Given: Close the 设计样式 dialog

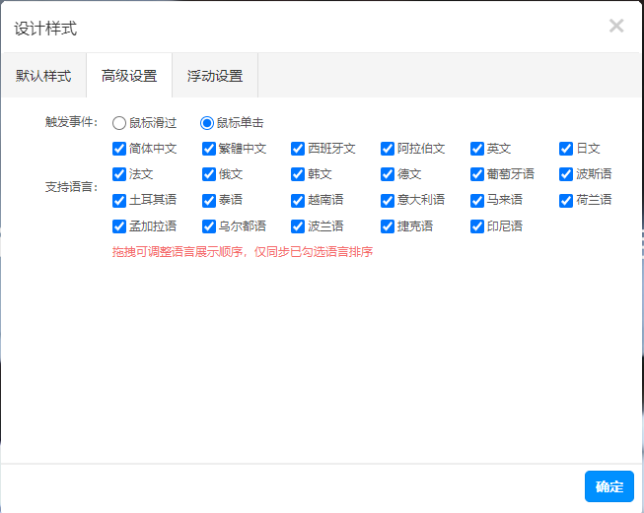Looking at the screenshot, I should pyautogui.click(x=616, y=26).
